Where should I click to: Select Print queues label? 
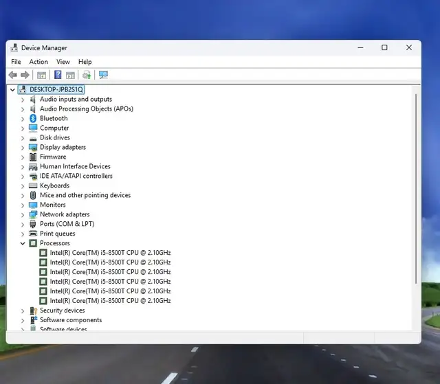[x=58, y=234]
